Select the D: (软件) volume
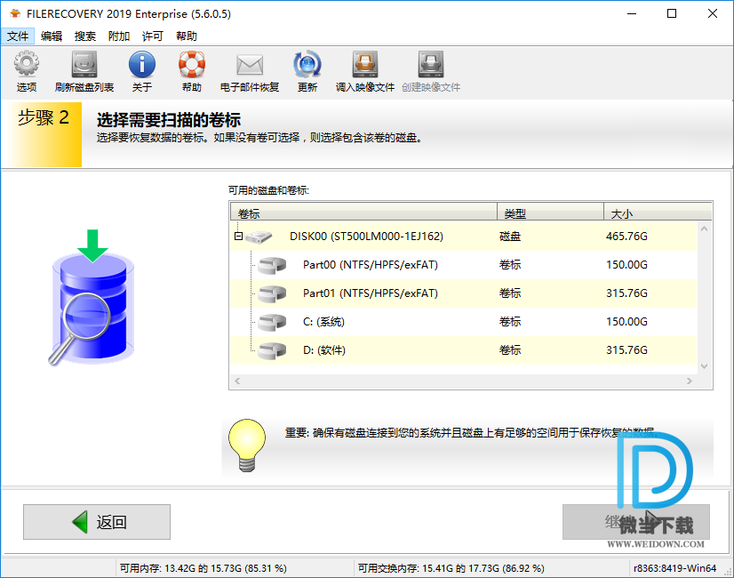This screenshot has height=578, width=734. 464,351
